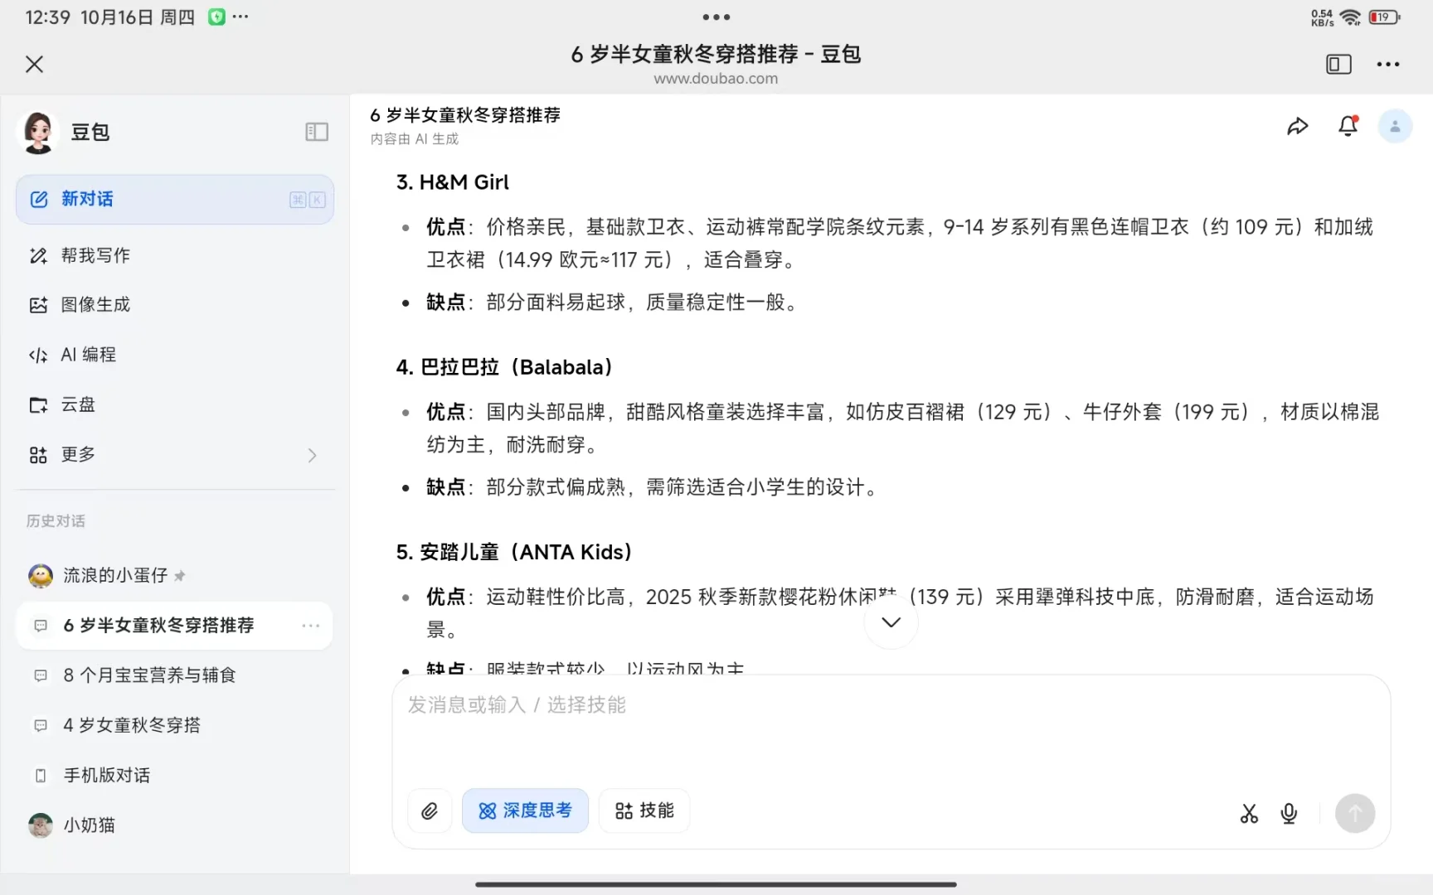Start voice input with microphone icon
The image size is (1433, 895).
1289,814
